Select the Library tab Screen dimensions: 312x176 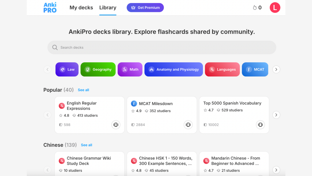[108, 8]
